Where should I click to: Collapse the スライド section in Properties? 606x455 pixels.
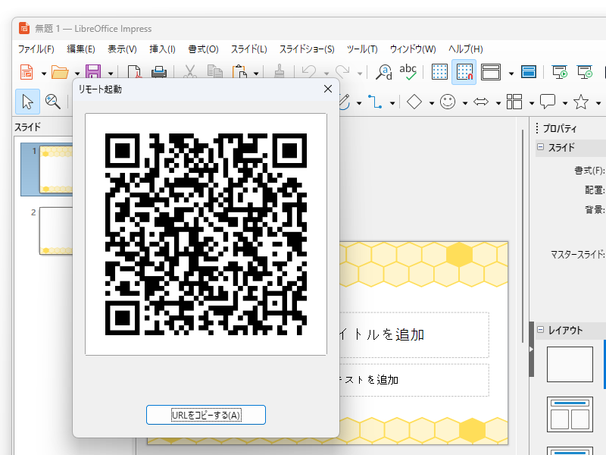540,147
